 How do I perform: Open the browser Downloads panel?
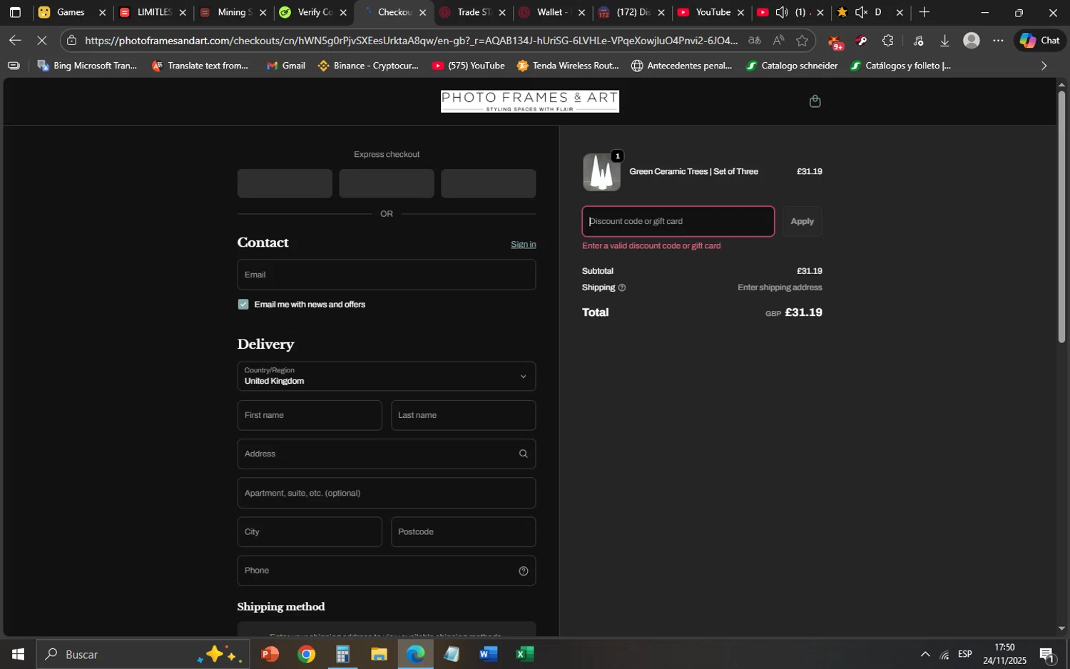click(x=944, y=41)
